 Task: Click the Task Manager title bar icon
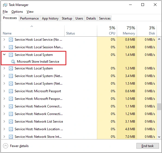tap(5, 5)
